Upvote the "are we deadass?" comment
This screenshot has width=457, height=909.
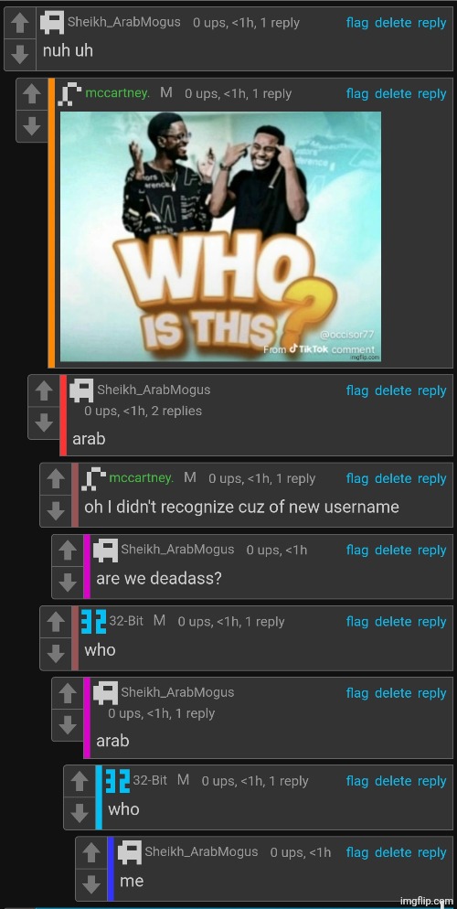coord(68,551)
